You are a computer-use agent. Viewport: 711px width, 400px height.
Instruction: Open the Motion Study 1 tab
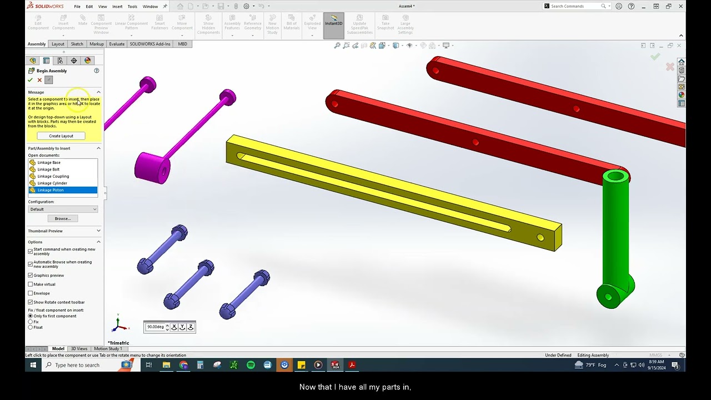(x=108, y=348)
